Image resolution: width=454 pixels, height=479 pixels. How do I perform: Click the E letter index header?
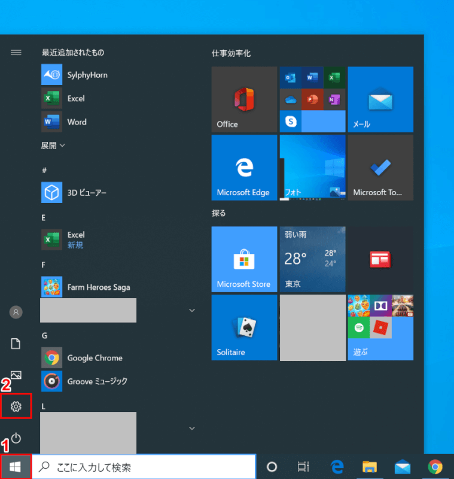[x=44, y=217]
